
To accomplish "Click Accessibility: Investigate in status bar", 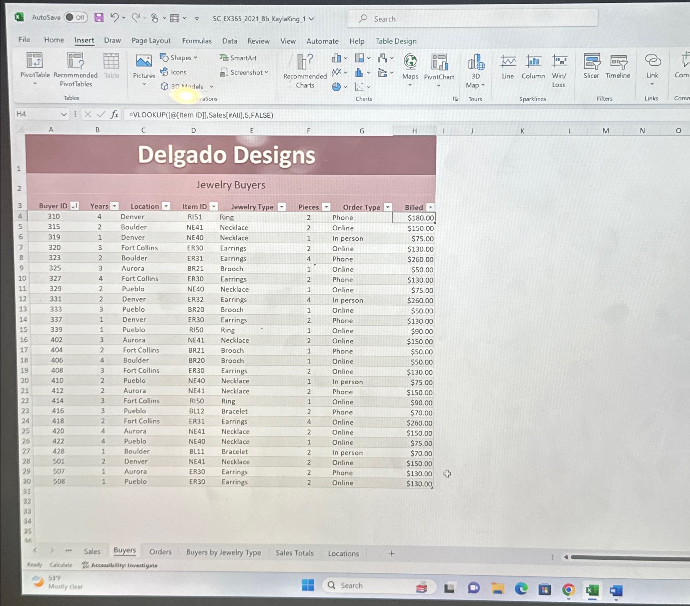I will [x=120, y=565].
